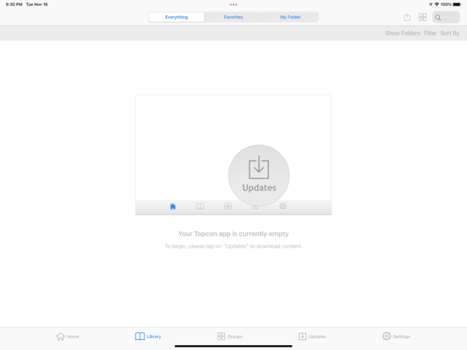
Task: Select the Everything segment
Action: point(176,17)
